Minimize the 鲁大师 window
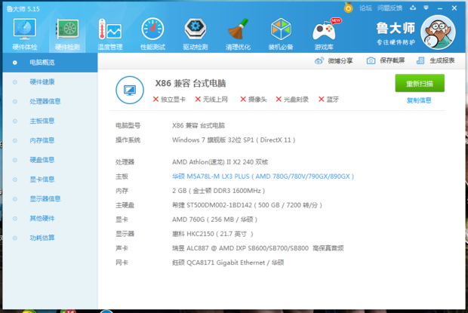Viewport: 468px width, 313px height. [x=440, y=8]
